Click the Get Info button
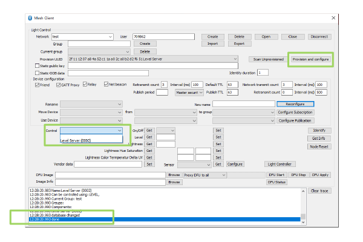Screen dimensions: 363x242 (x=319, y=139)
